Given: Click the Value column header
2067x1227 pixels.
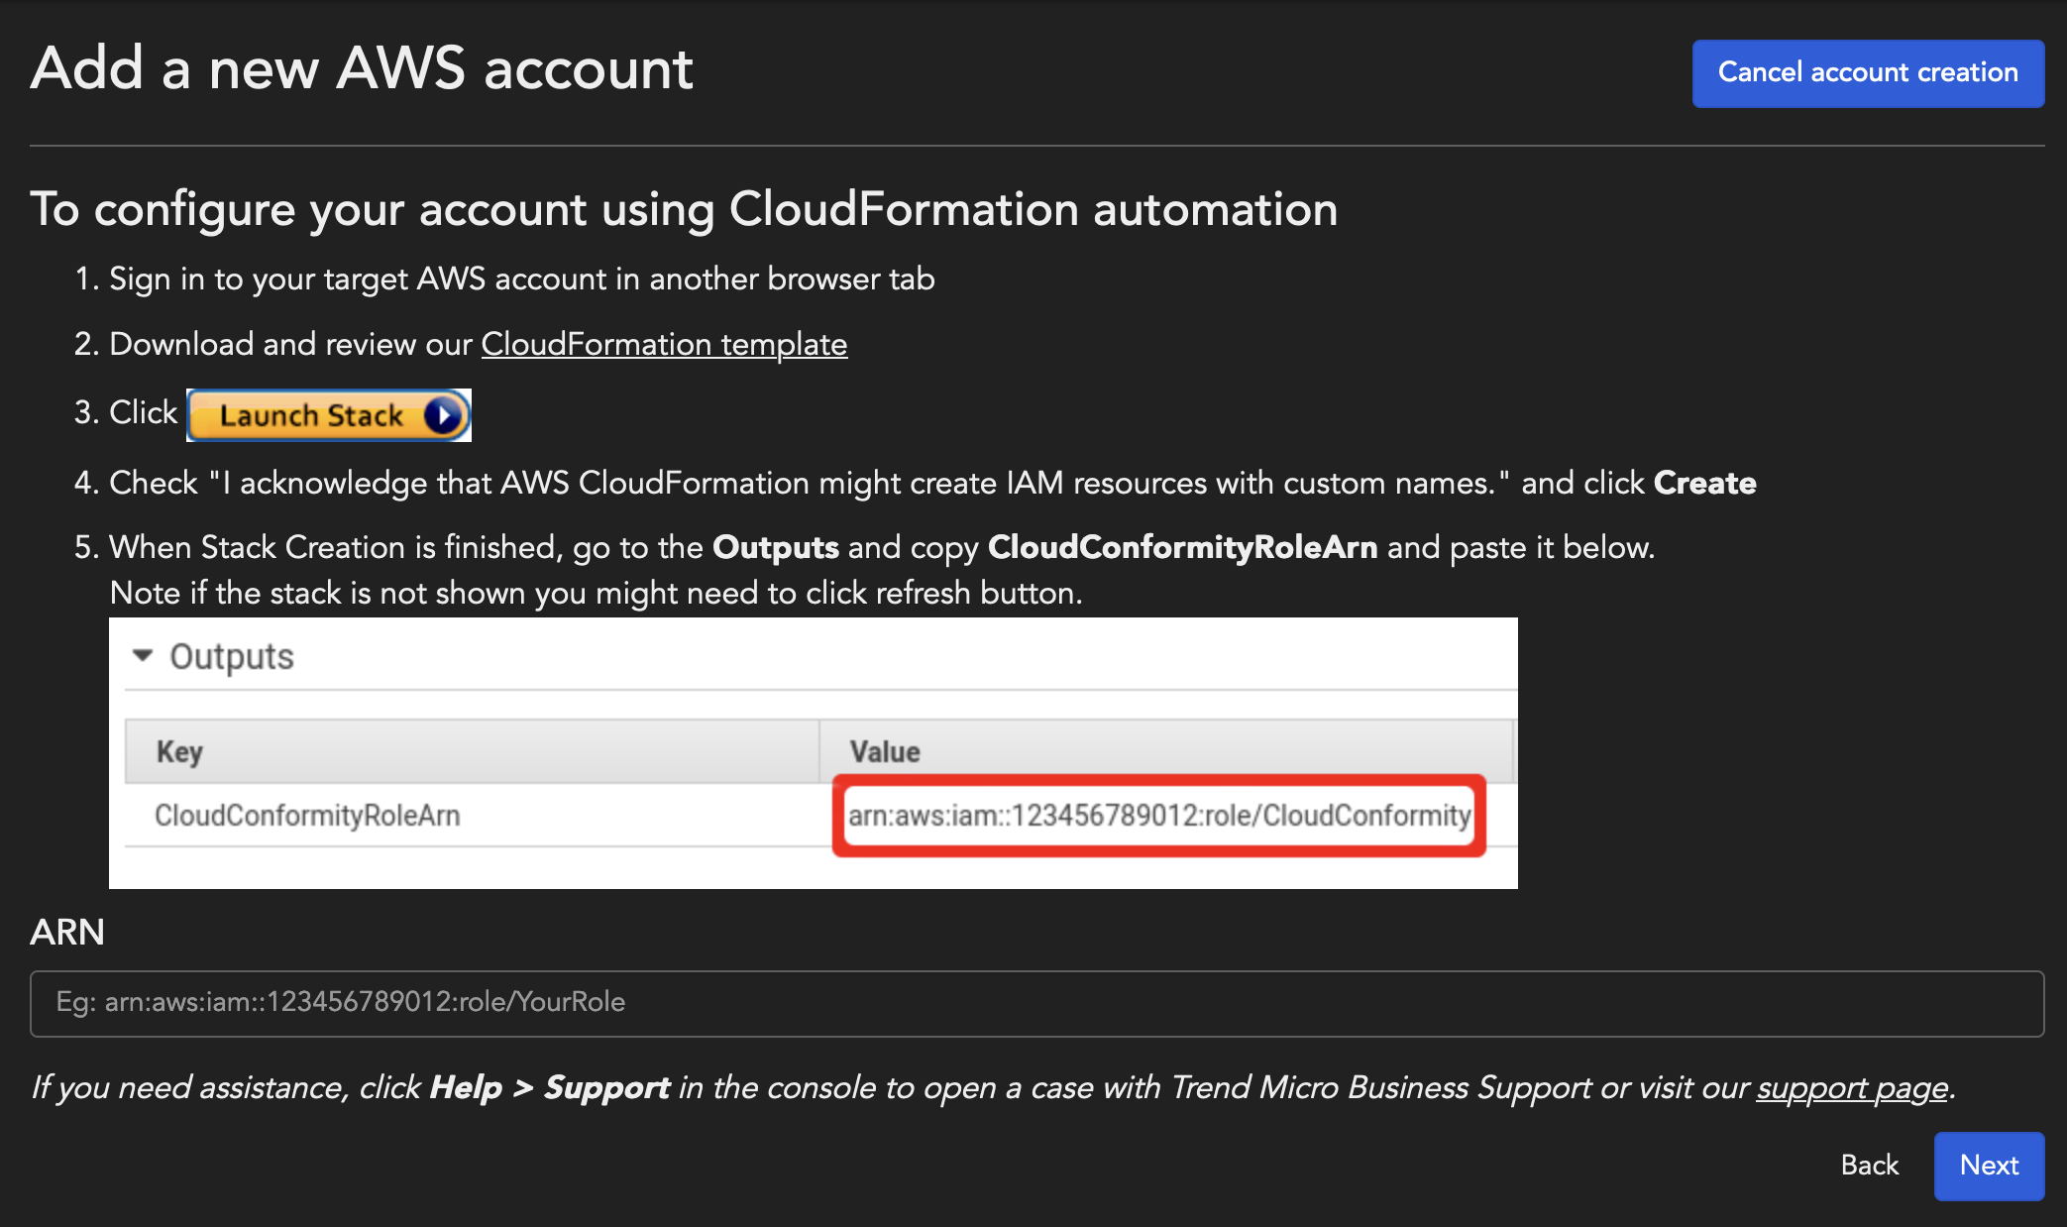Looking at the screenshot, I should (x=885, y=751).
